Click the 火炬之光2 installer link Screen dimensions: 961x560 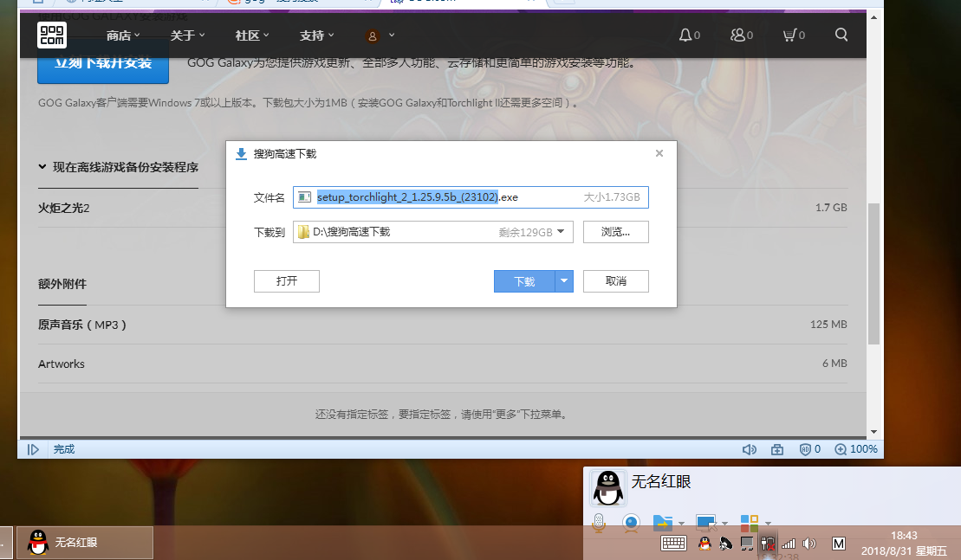click(x=64, y=208)
